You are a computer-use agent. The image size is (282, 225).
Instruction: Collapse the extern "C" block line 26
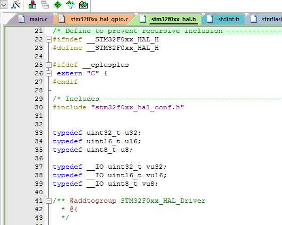(x=48, y=74)
